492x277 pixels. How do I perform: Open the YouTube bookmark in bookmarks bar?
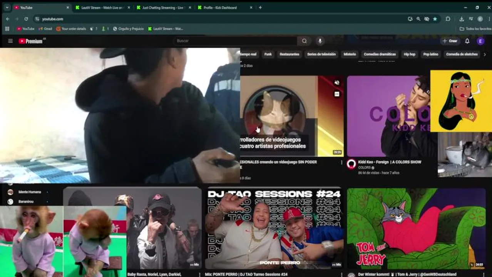click(x=26, y=29)
